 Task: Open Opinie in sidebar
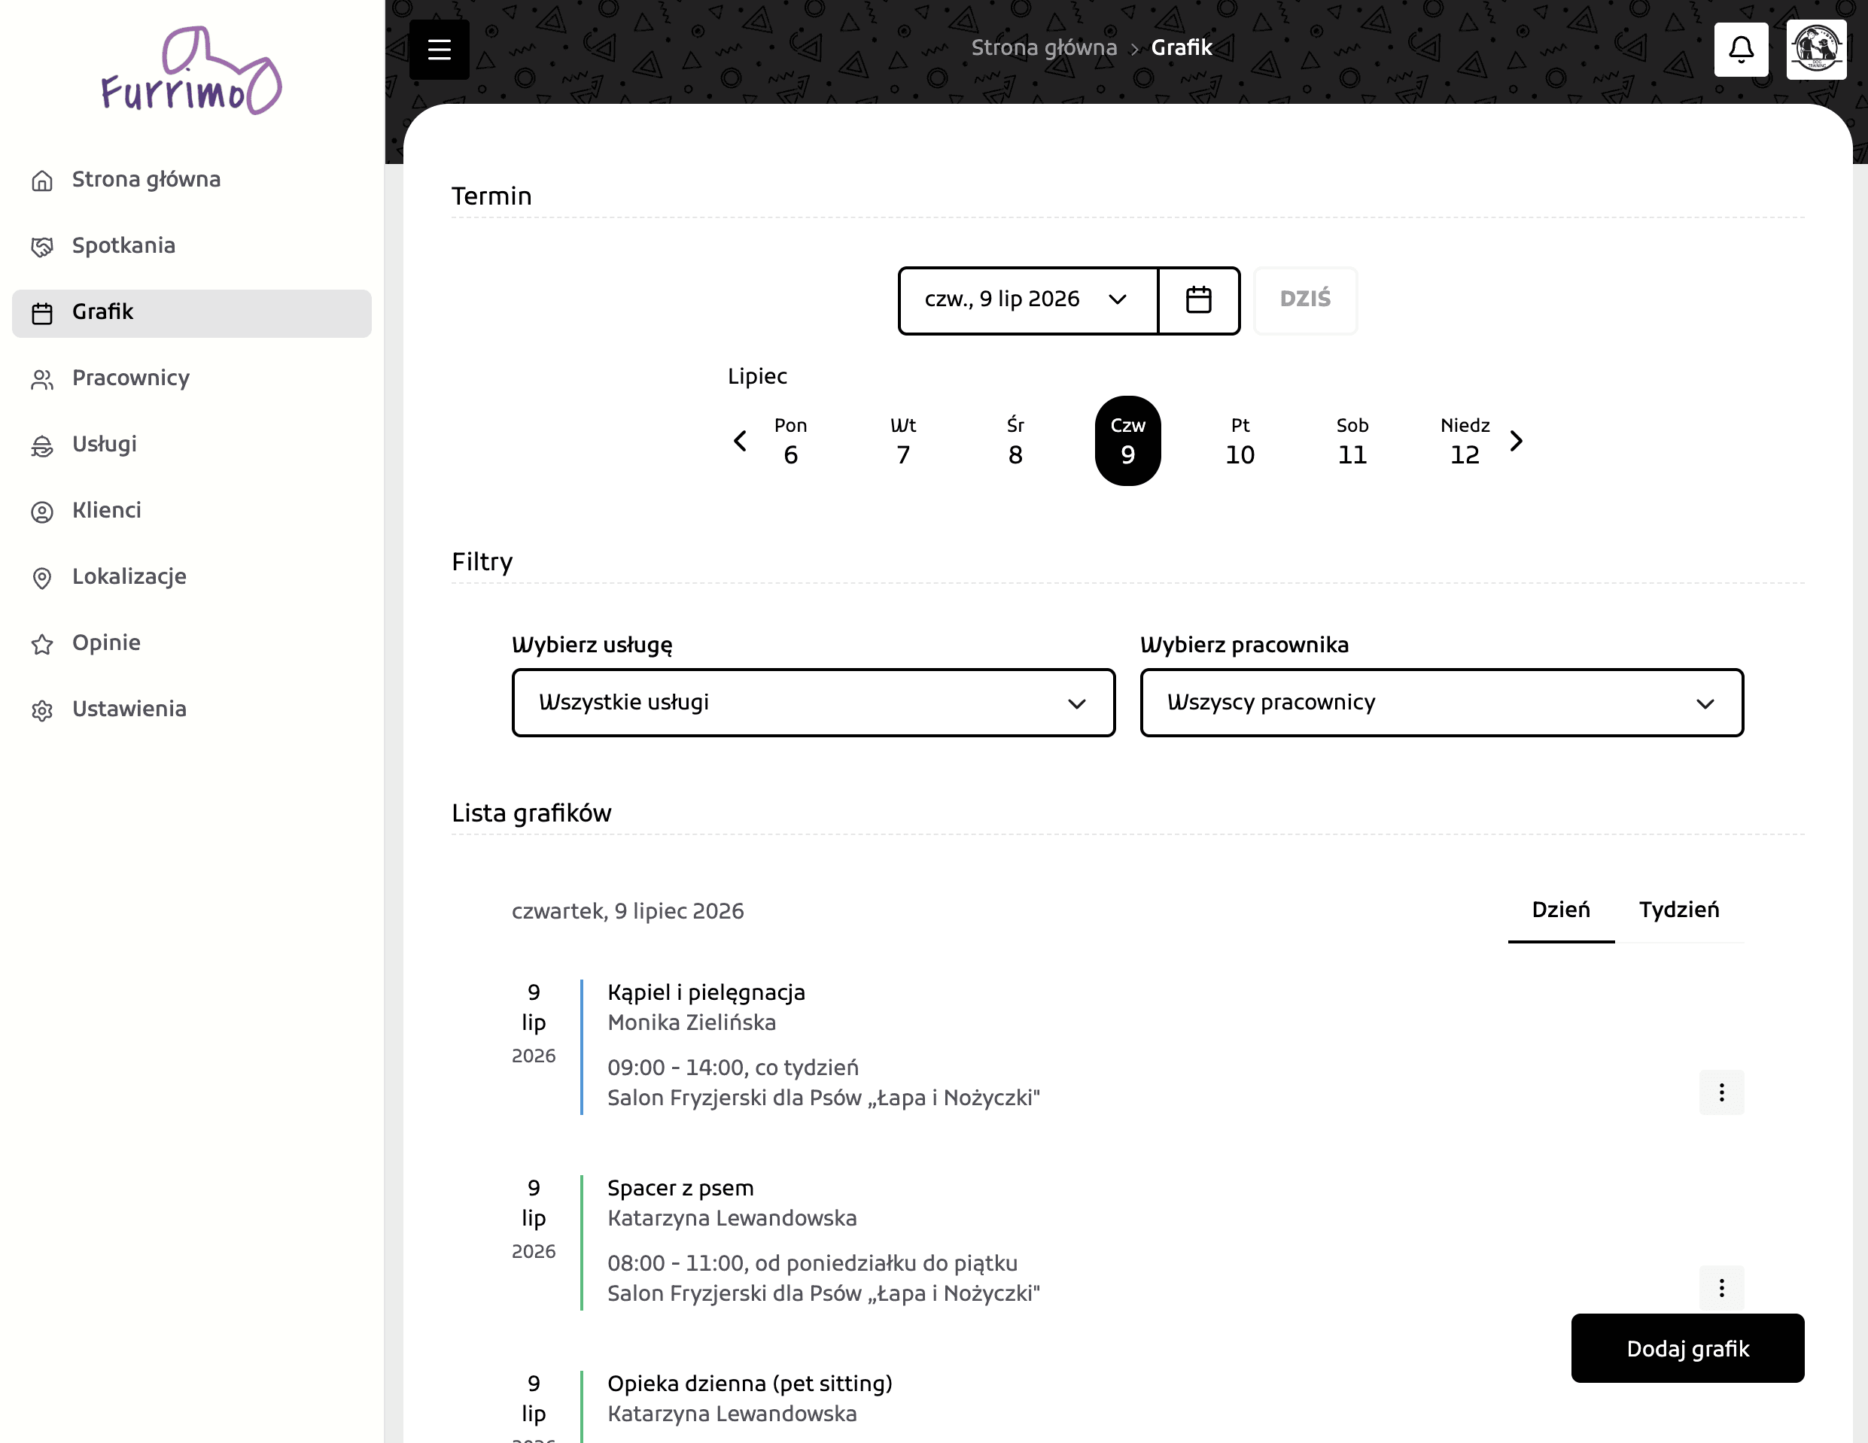pyautogui.click(x=192, y=644)
